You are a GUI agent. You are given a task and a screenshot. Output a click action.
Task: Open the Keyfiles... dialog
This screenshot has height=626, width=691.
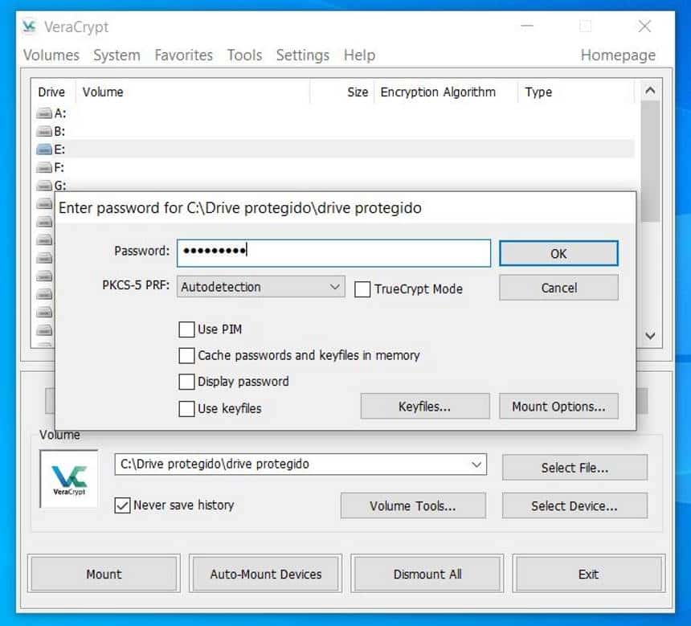(x=425, y=406)
